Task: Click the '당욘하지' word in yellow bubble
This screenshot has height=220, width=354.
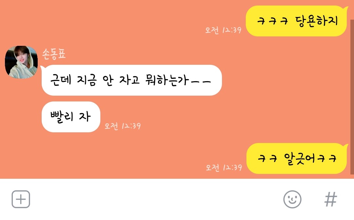Action: click(x=316, y=21)
